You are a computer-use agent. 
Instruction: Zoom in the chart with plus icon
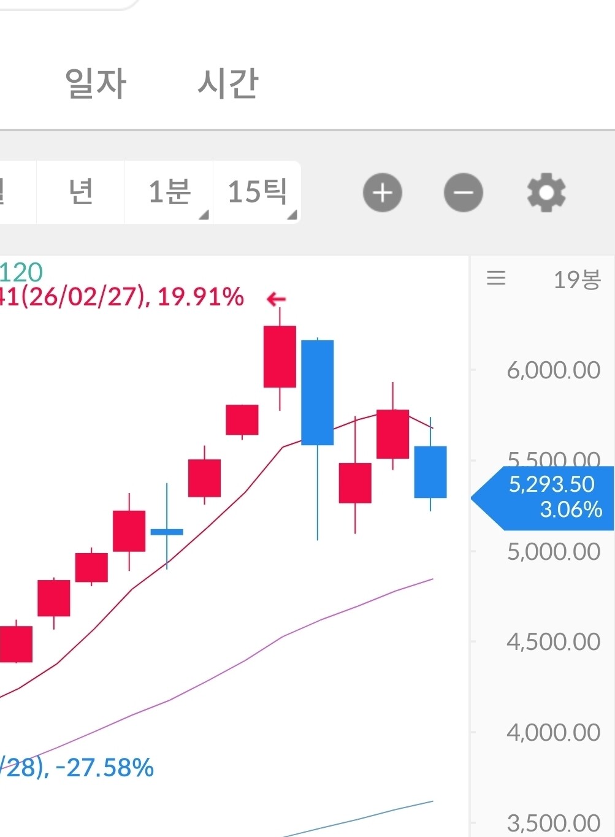click(x=383, y=193)
